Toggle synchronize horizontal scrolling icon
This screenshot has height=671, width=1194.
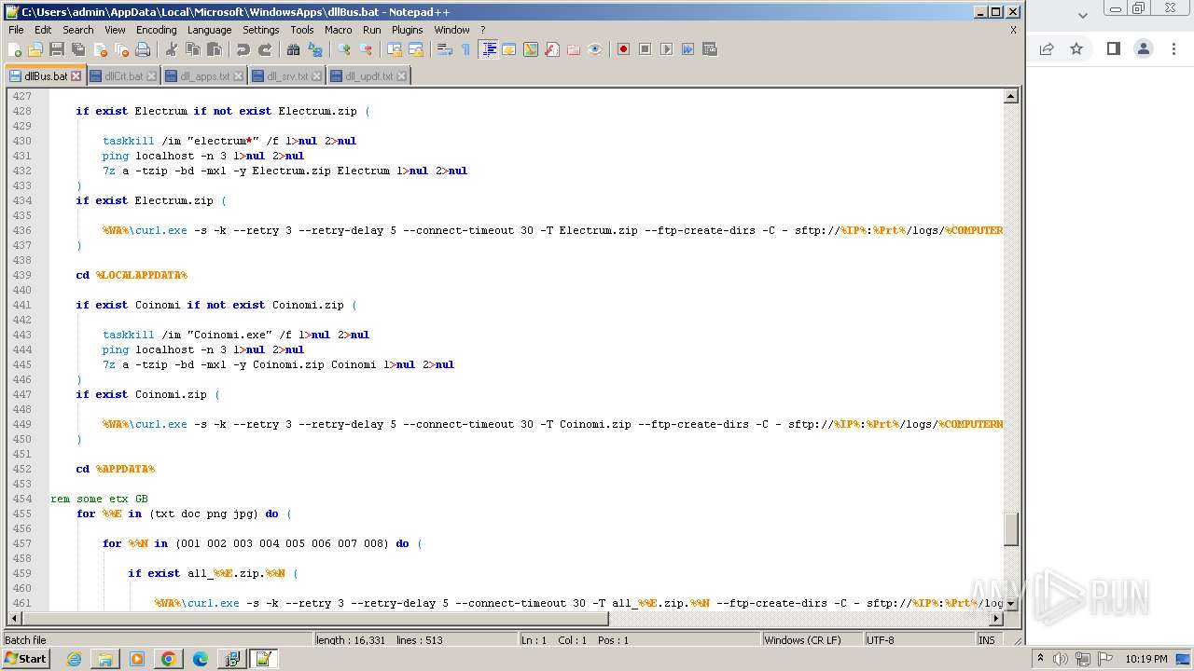(416, 49)
